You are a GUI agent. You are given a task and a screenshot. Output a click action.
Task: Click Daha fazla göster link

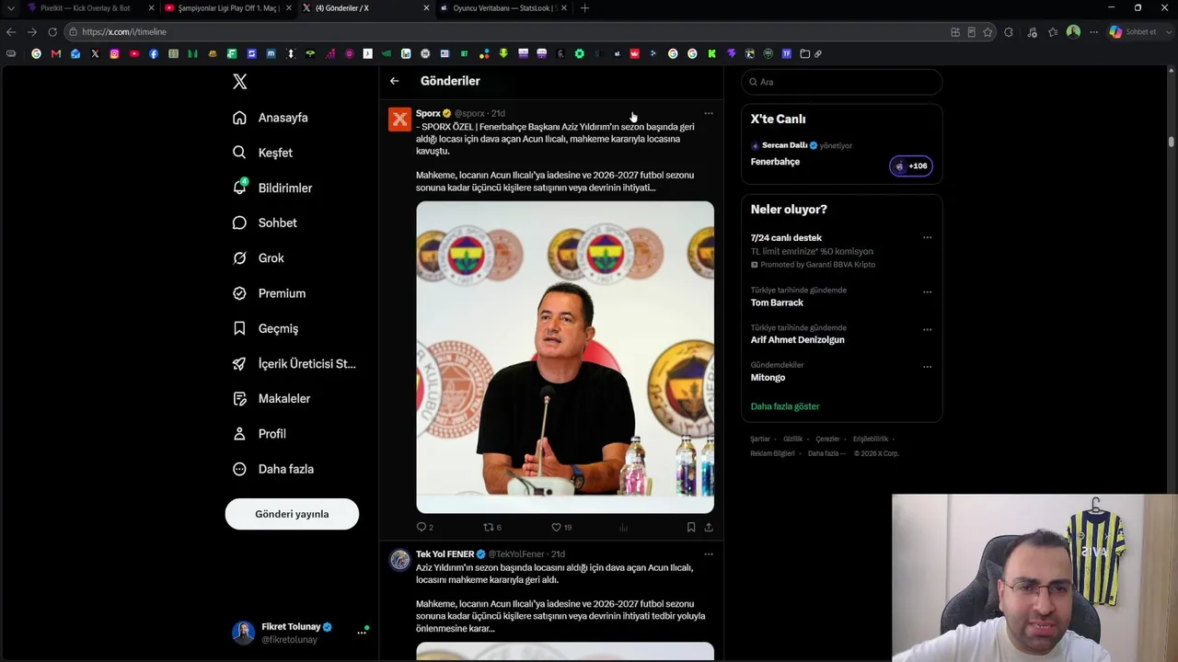[785, 406]
